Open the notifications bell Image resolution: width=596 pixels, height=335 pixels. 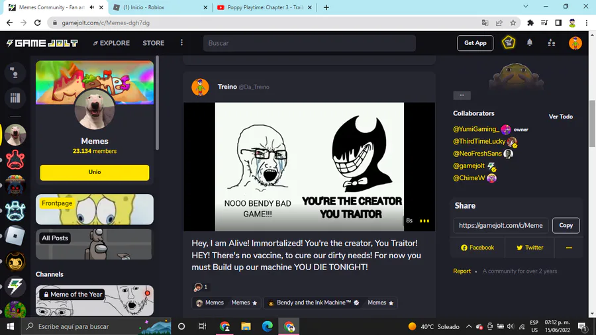(x=530, y=43)
